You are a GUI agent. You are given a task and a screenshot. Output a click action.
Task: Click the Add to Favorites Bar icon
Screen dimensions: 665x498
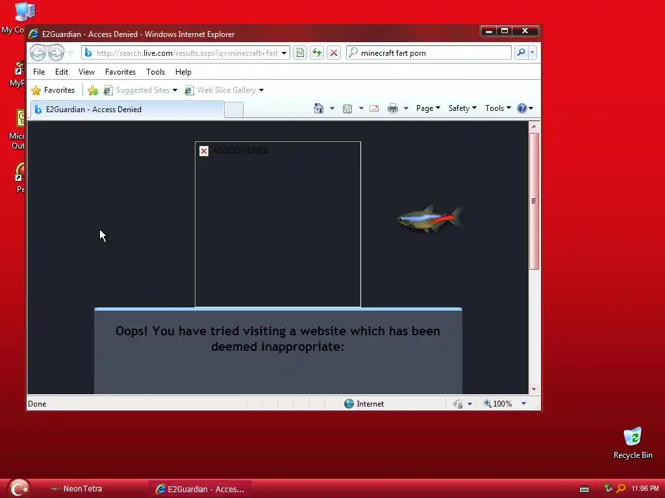click(92, 90)
